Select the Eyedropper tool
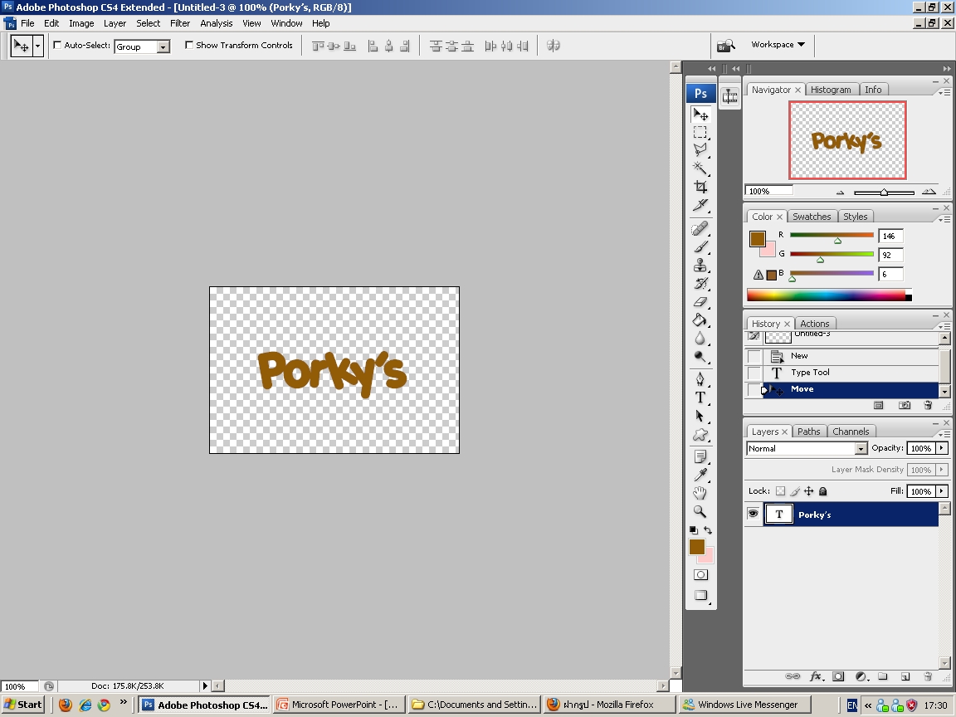 point(700,475)
